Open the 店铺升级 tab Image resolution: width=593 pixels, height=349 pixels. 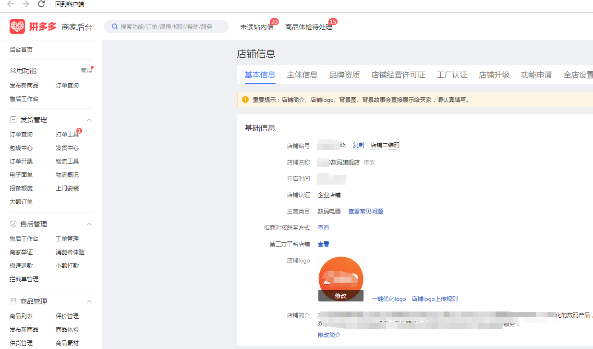(x=495, y=75)
